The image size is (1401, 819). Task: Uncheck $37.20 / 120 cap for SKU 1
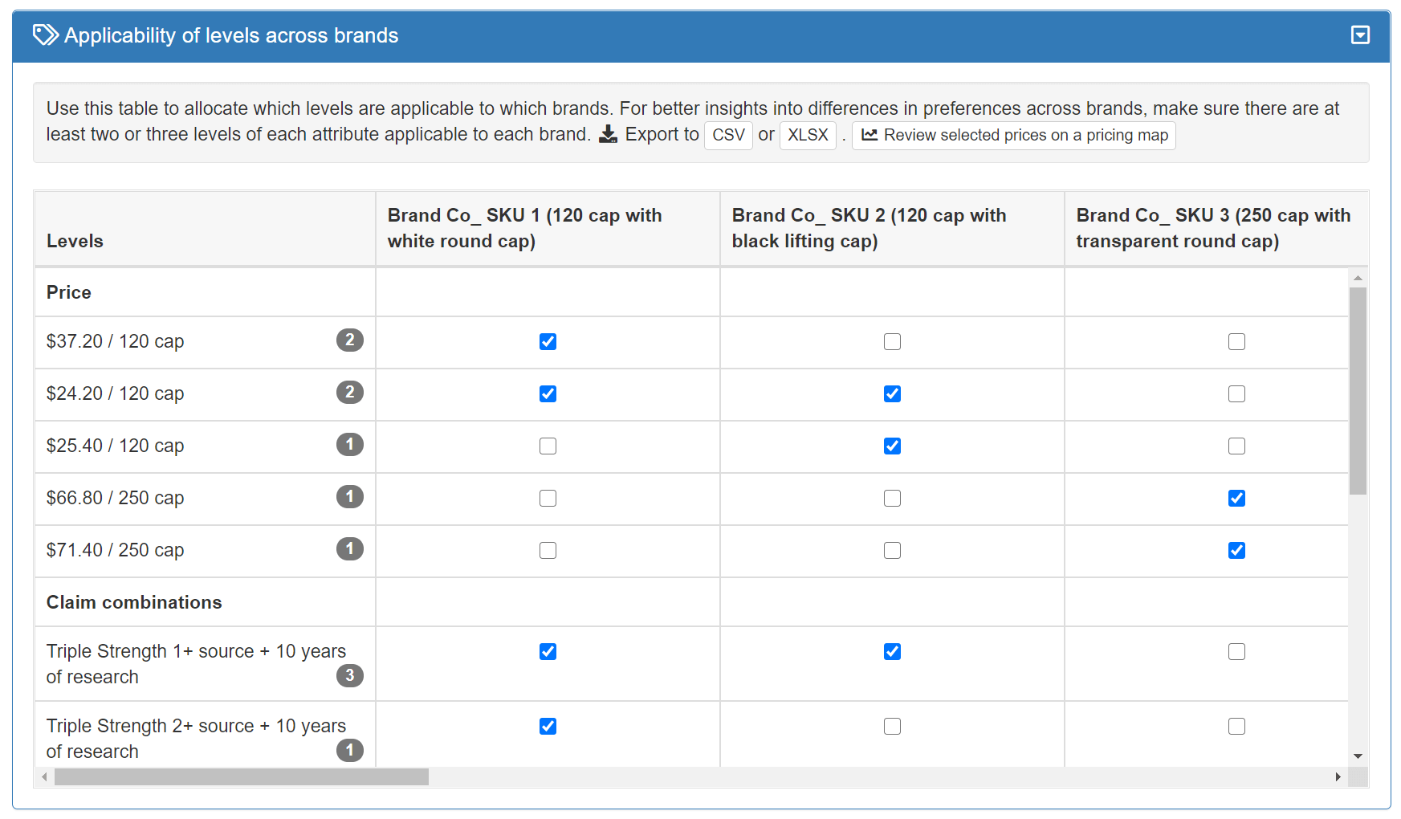click(x=548, y=341)
